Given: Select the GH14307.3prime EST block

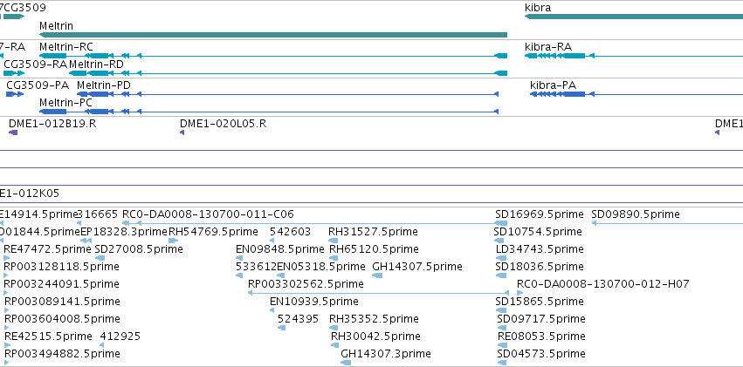Looking at the screenshot, I should [x=346, y=363].
